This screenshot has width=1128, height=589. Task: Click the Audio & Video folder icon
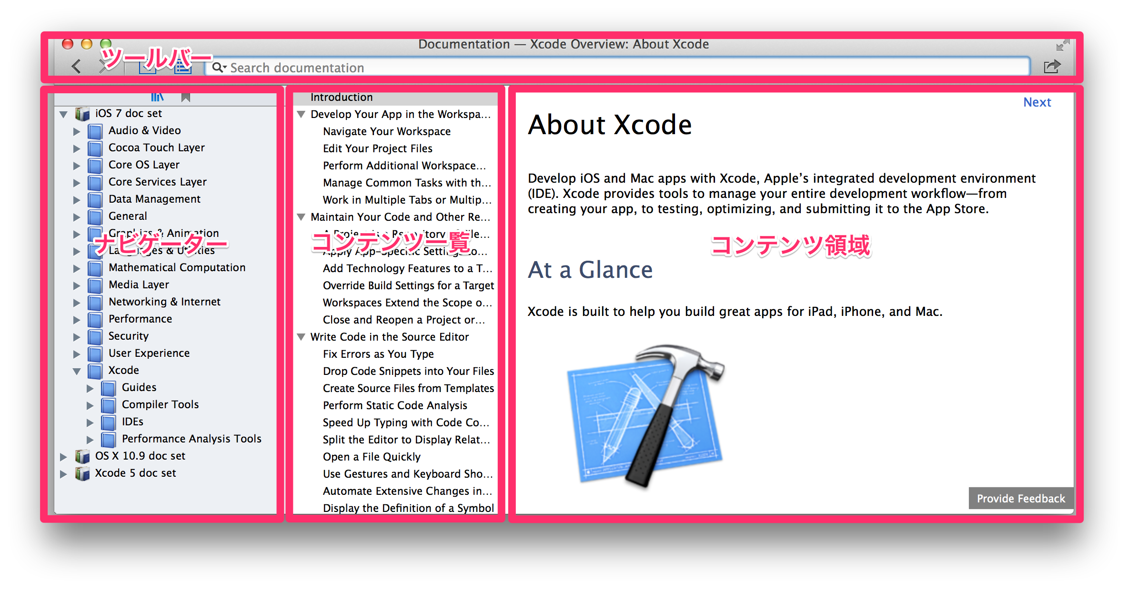(x=95, y=131)
